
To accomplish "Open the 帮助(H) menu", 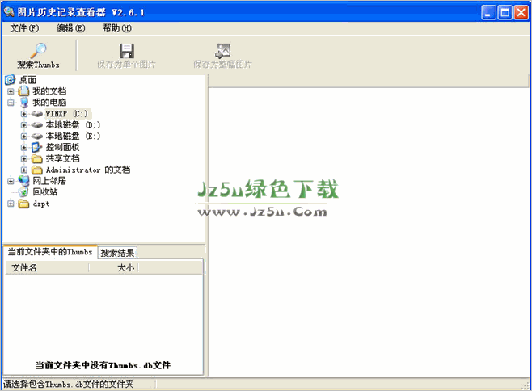I will click(117, 28).
